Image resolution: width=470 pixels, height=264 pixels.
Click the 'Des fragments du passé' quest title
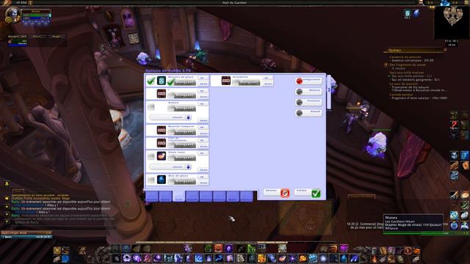(x=408, y=65)
